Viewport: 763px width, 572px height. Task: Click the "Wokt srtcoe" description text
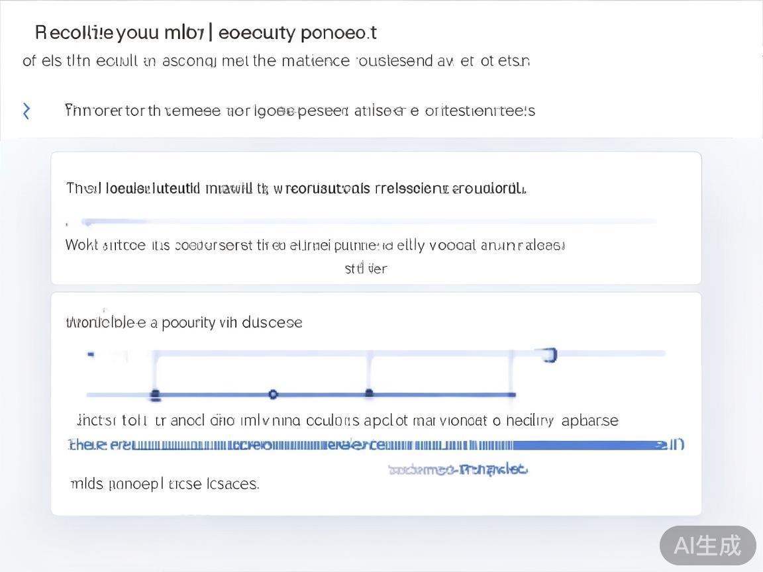click(315, 246)
